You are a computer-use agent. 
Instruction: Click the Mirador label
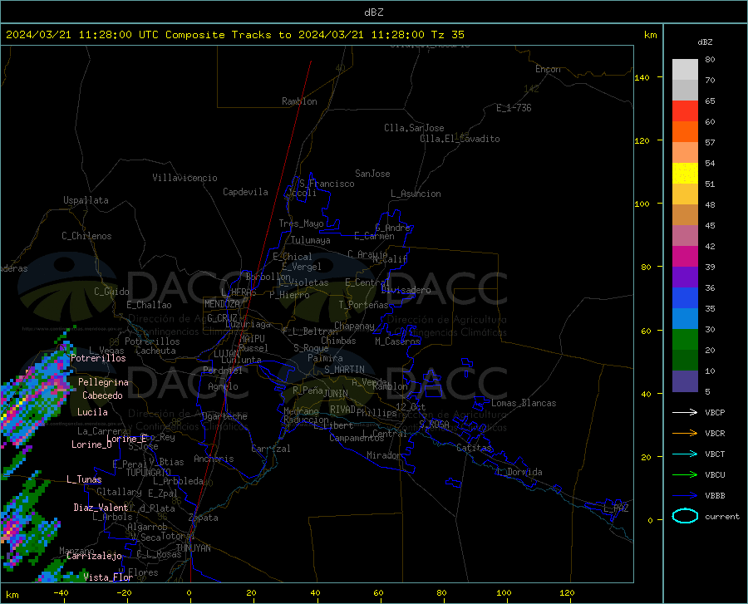click(x=384, y=455)
